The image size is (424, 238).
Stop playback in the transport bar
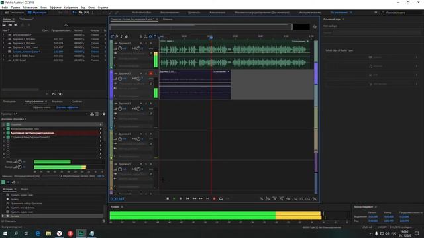coord(168,198)
